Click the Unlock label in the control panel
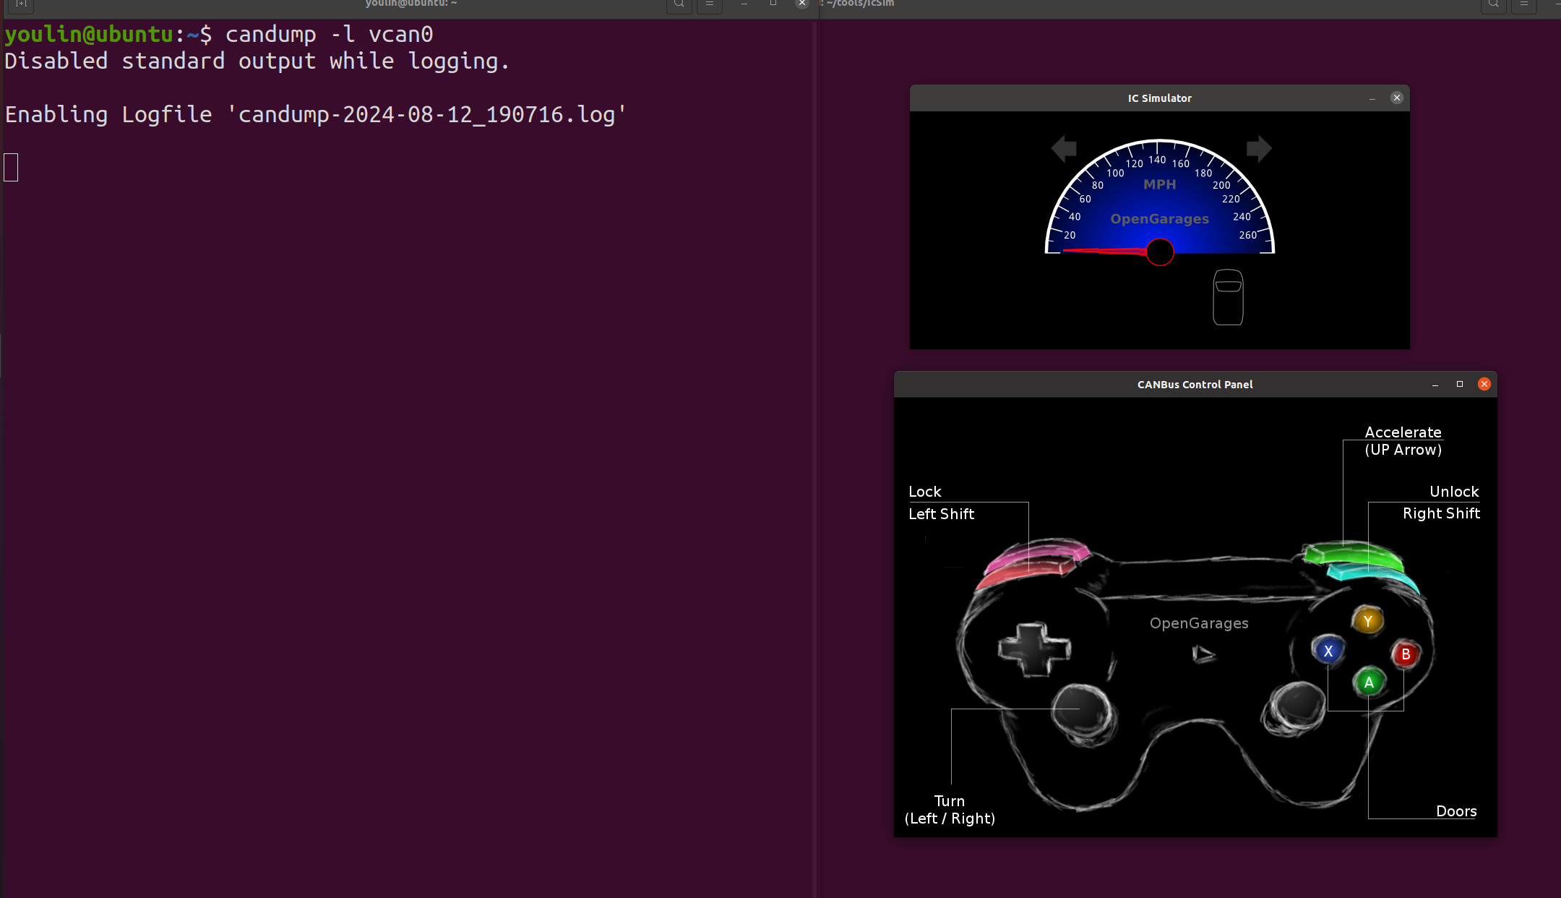 (1454, 492)
